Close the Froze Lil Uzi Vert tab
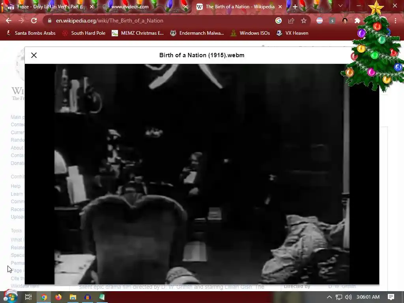The image size is (404, 303). [x=92, y=7]
